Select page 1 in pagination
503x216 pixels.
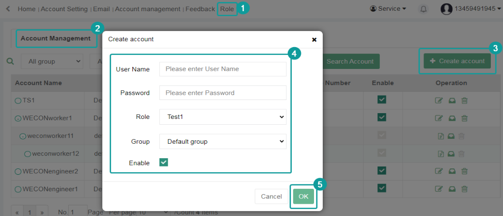click(x=30, y=212)
